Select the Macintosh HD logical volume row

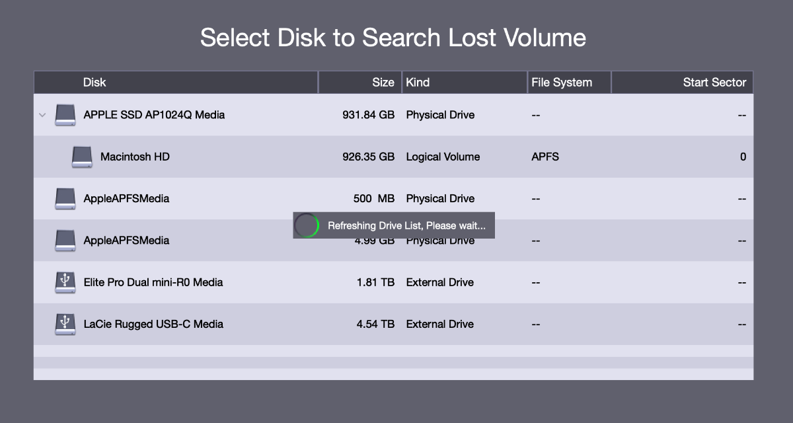(134, 157)
